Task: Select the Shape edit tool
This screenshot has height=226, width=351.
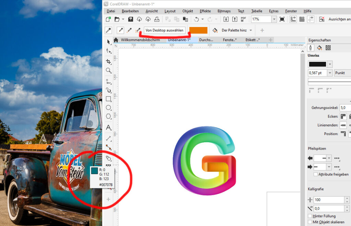Action: (x=109, y=51)
